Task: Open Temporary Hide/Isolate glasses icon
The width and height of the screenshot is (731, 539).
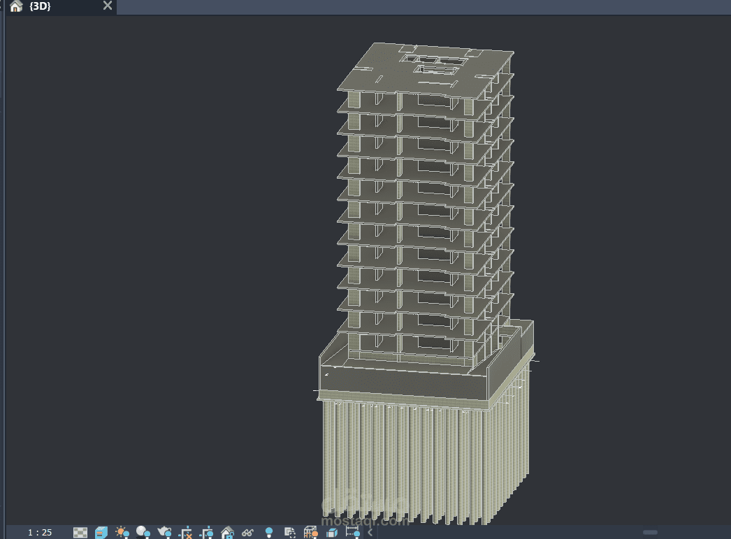Action: [x=247, y=532]
